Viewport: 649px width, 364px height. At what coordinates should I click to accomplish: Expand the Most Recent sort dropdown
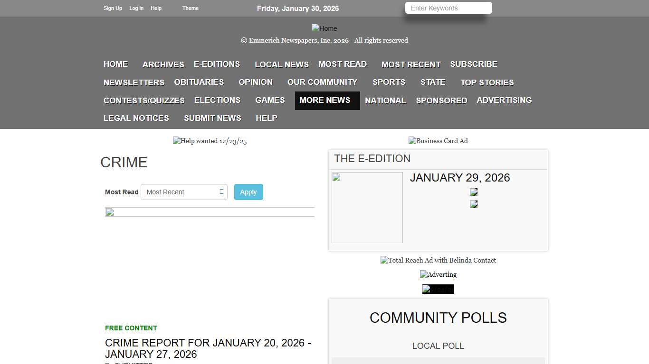pos(184,192)
